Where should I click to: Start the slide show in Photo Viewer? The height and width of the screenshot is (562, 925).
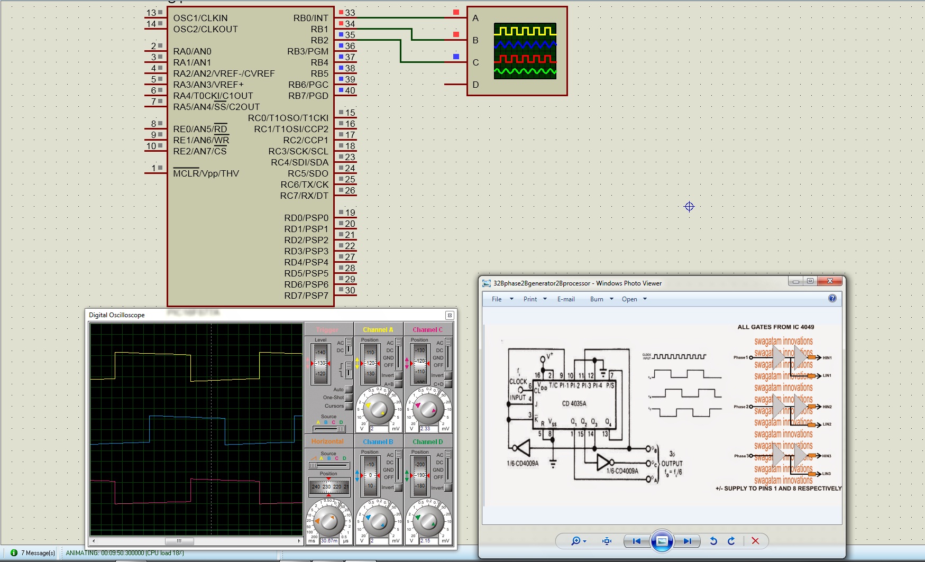click(662, 541)
